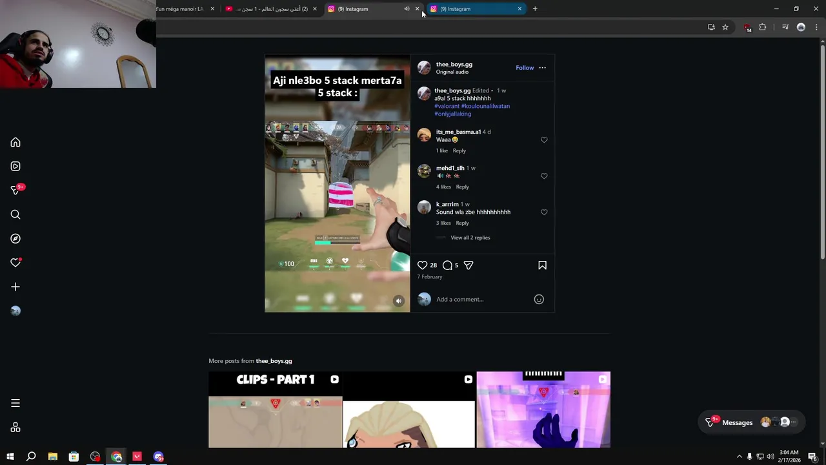Open mehd1_slh username link
Viewport: 826px width, 465px height.
coord(450,168)
